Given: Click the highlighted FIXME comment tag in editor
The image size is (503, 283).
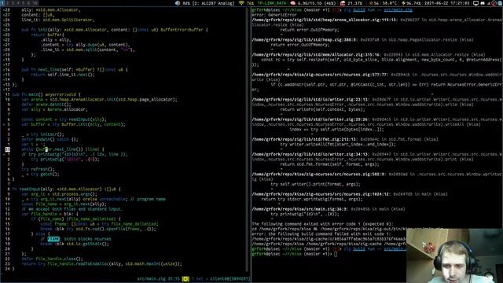Looking at the screenshot, I should [53, 239].
